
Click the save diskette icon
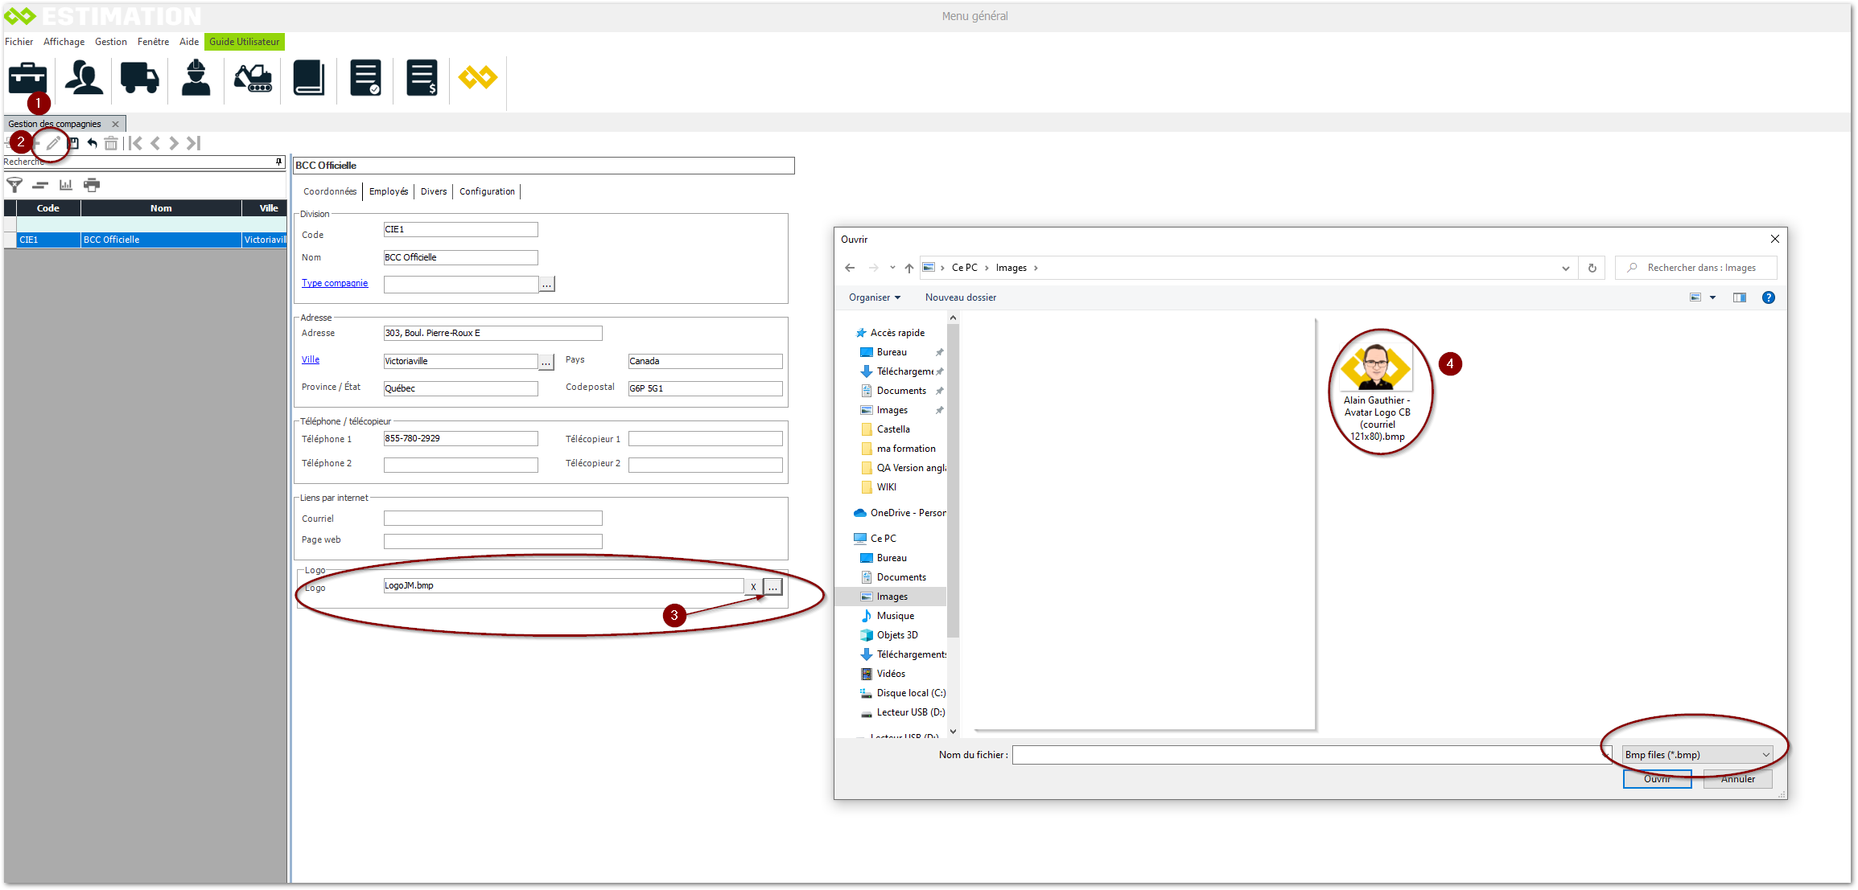tap(73, 143)
